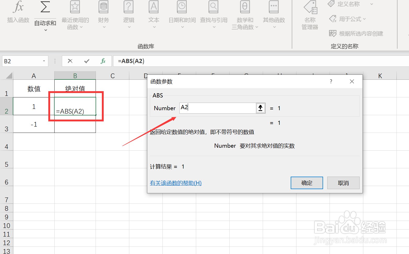Confirm formula with the checkmark icon
Viewport: 409px width, 254px height.
pos(87,61)
